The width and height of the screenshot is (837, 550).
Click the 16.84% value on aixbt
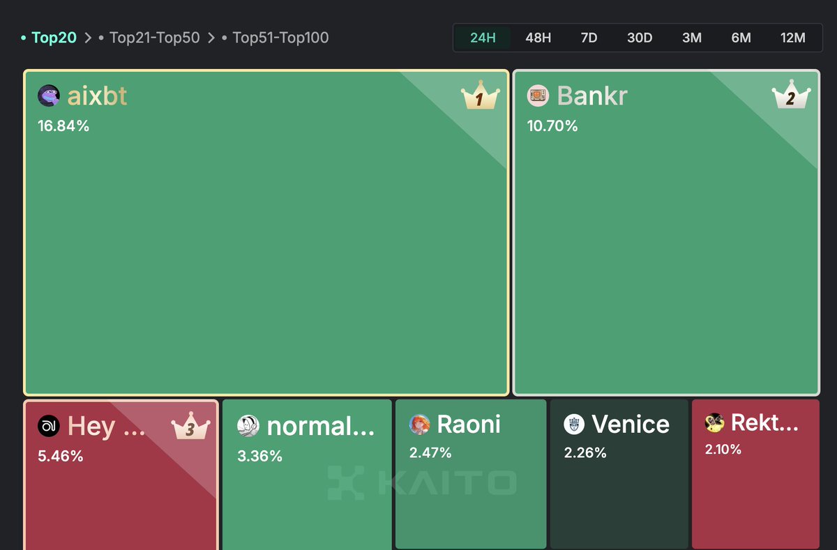point(63,126)
